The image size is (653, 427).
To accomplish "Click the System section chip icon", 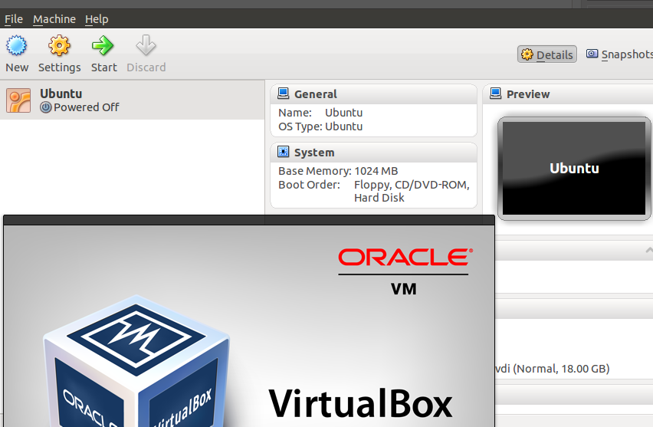I will (x=283, y=152).
